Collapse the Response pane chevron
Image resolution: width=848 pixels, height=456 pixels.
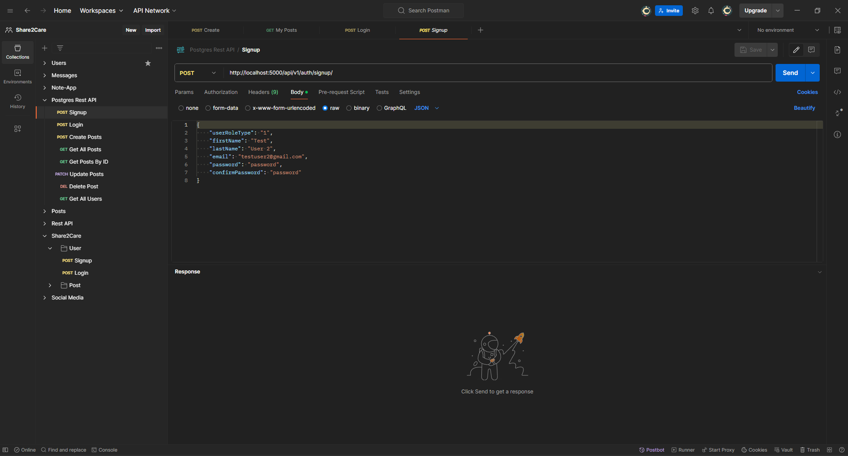pos(820,272)
